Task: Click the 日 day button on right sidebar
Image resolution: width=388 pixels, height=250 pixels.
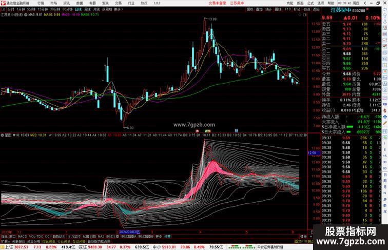Action: 385,175
